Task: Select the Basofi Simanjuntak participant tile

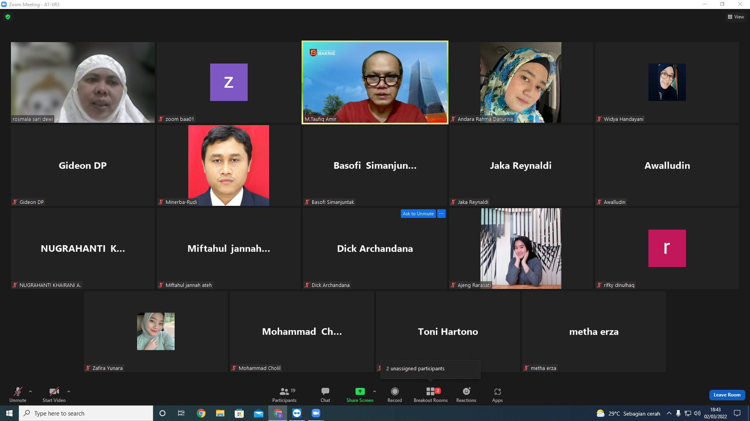Action: coord(375,165)
